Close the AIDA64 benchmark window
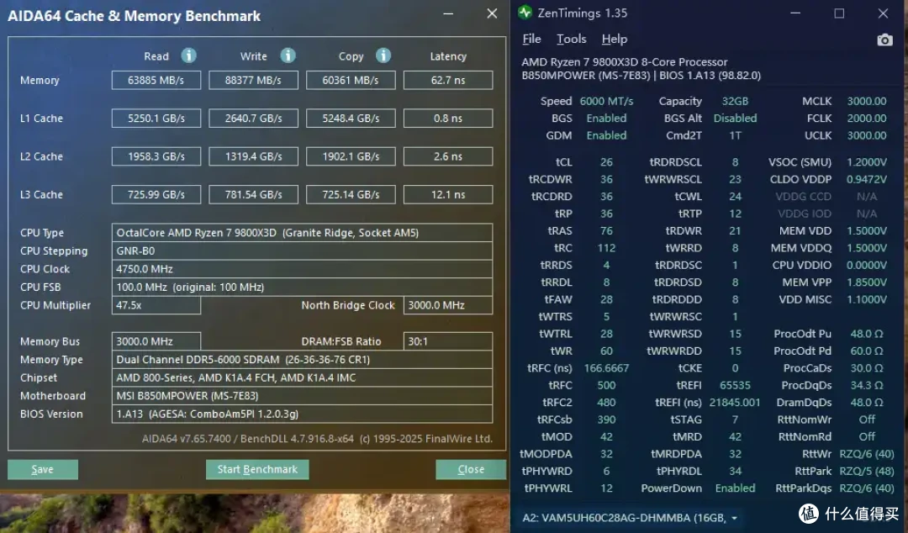The image size is (908, 533). 492,13
